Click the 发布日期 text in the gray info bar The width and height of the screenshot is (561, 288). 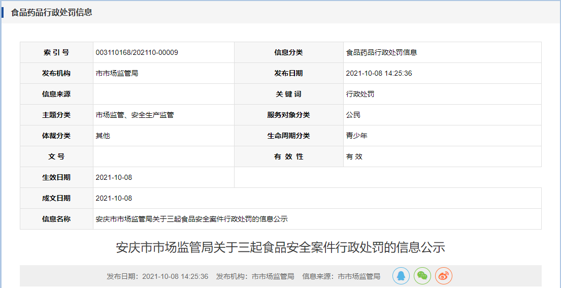click(157, 276)
